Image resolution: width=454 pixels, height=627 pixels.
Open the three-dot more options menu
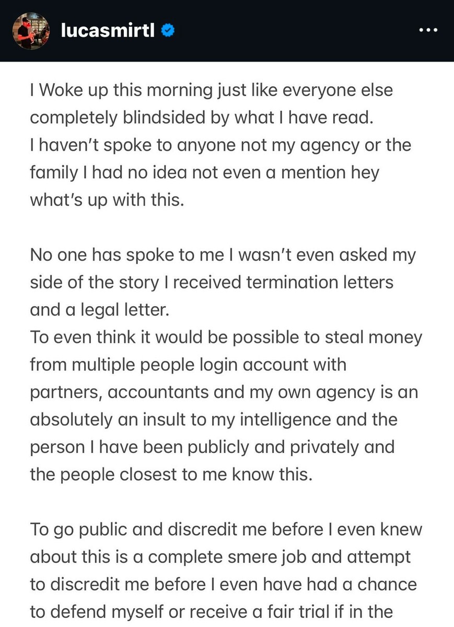428,31
